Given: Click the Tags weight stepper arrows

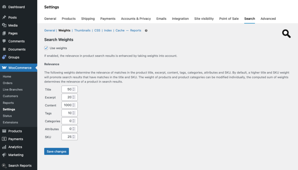Looking at the screenshot, I should click(x=74, y=113).
